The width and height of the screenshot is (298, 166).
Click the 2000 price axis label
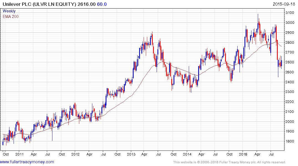click(x=290, y=122)
